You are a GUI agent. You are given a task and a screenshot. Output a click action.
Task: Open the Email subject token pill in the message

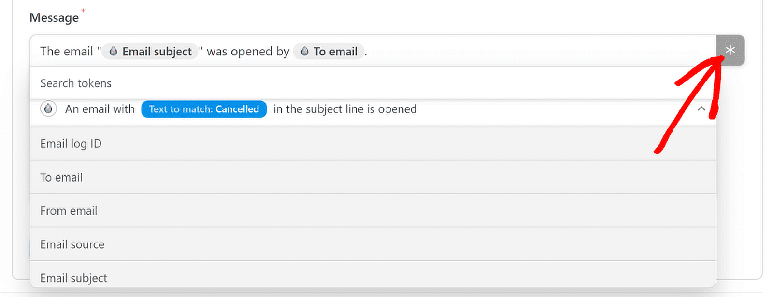150,51
